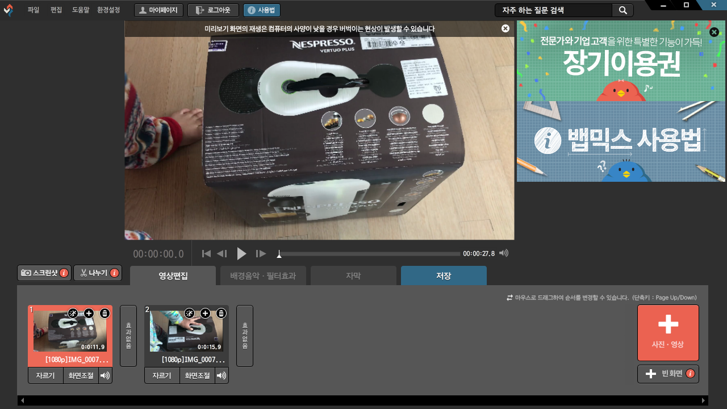
Task: Click 화면조절 under clip 1
Action: pyautogui.click(x=81, y=375)
